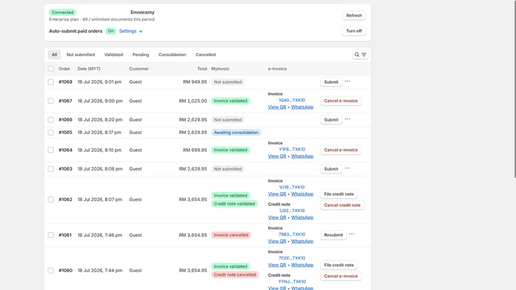The image size is (516, 290).
Task: View the Cancelled tab
Action: click(x=206, y=55)
